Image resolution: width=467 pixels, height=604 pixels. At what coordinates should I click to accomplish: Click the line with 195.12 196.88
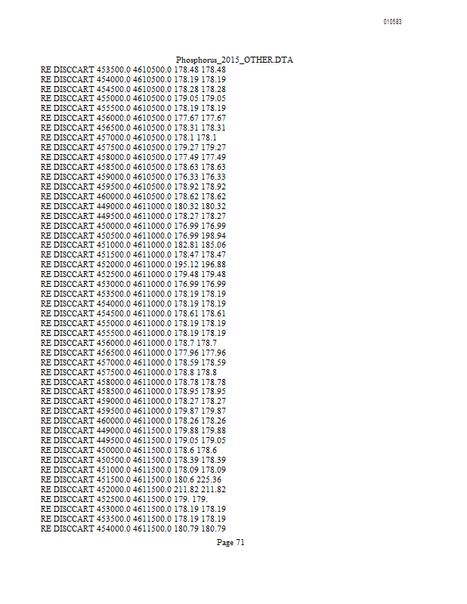coord(133,265)
